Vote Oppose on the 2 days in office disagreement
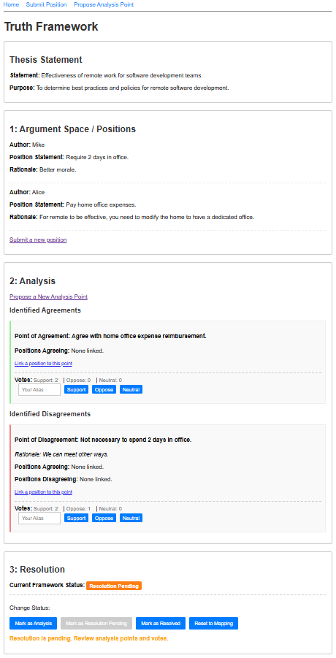This screenshot has width=336, height=658. (x=104, y=519)
